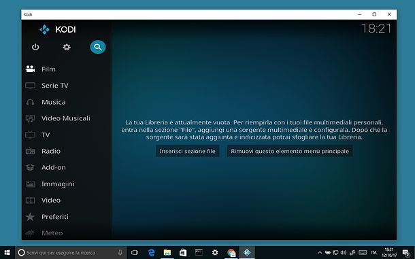415x259 pixels.
Task: Launch Microsoft Edge from the taskbar
Action: point(152,253)
